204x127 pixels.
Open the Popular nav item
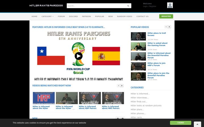tap(99, 16)
